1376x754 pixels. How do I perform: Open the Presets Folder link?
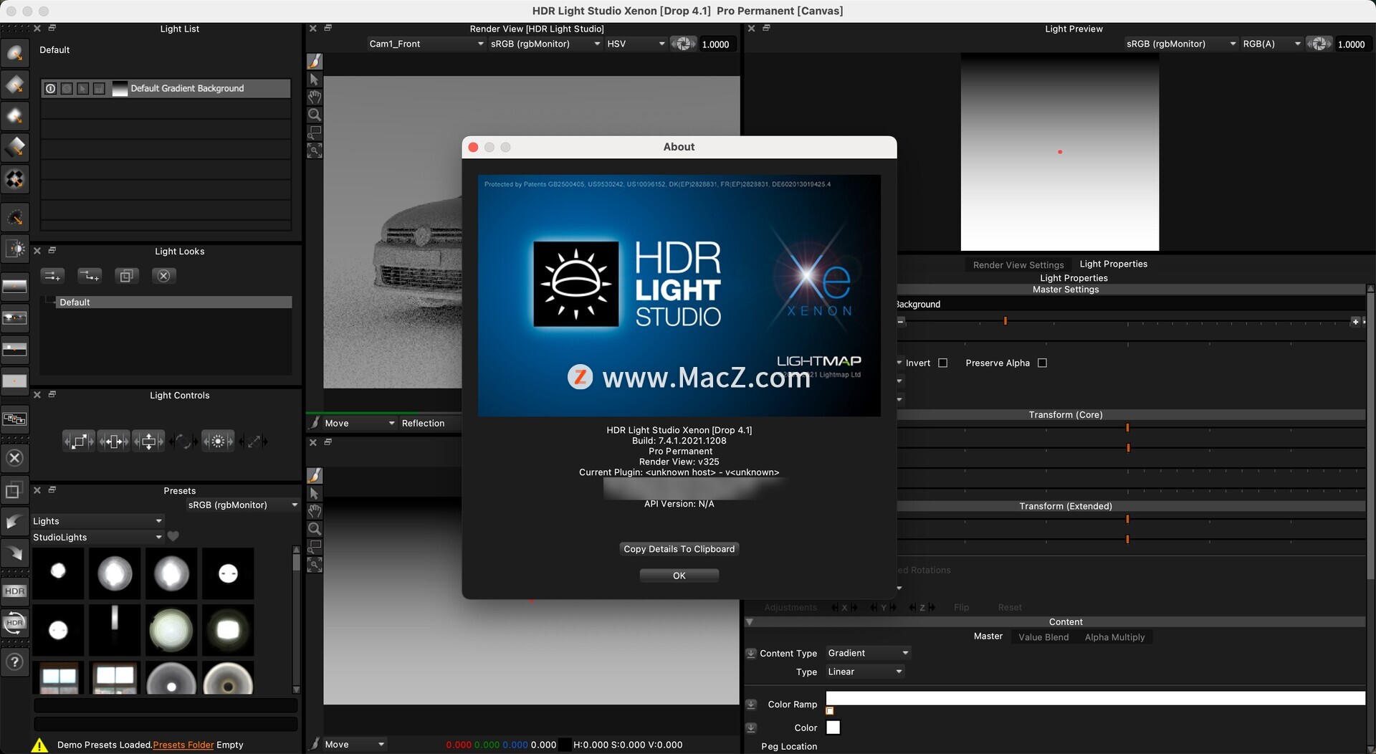click(183, 745)
